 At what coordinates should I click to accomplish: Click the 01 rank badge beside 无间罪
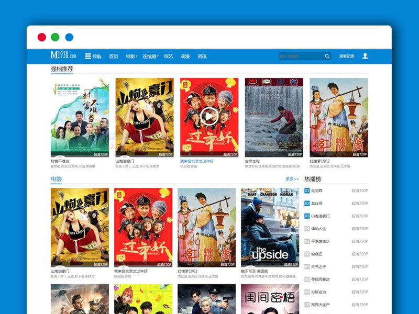[308, 190]
